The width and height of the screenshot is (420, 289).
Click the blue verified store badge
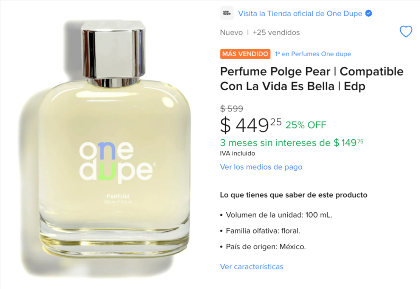click(369, 13)
